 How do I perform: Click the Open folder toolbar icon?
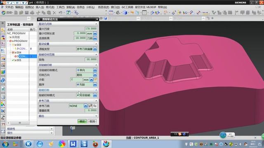[21, 13]
